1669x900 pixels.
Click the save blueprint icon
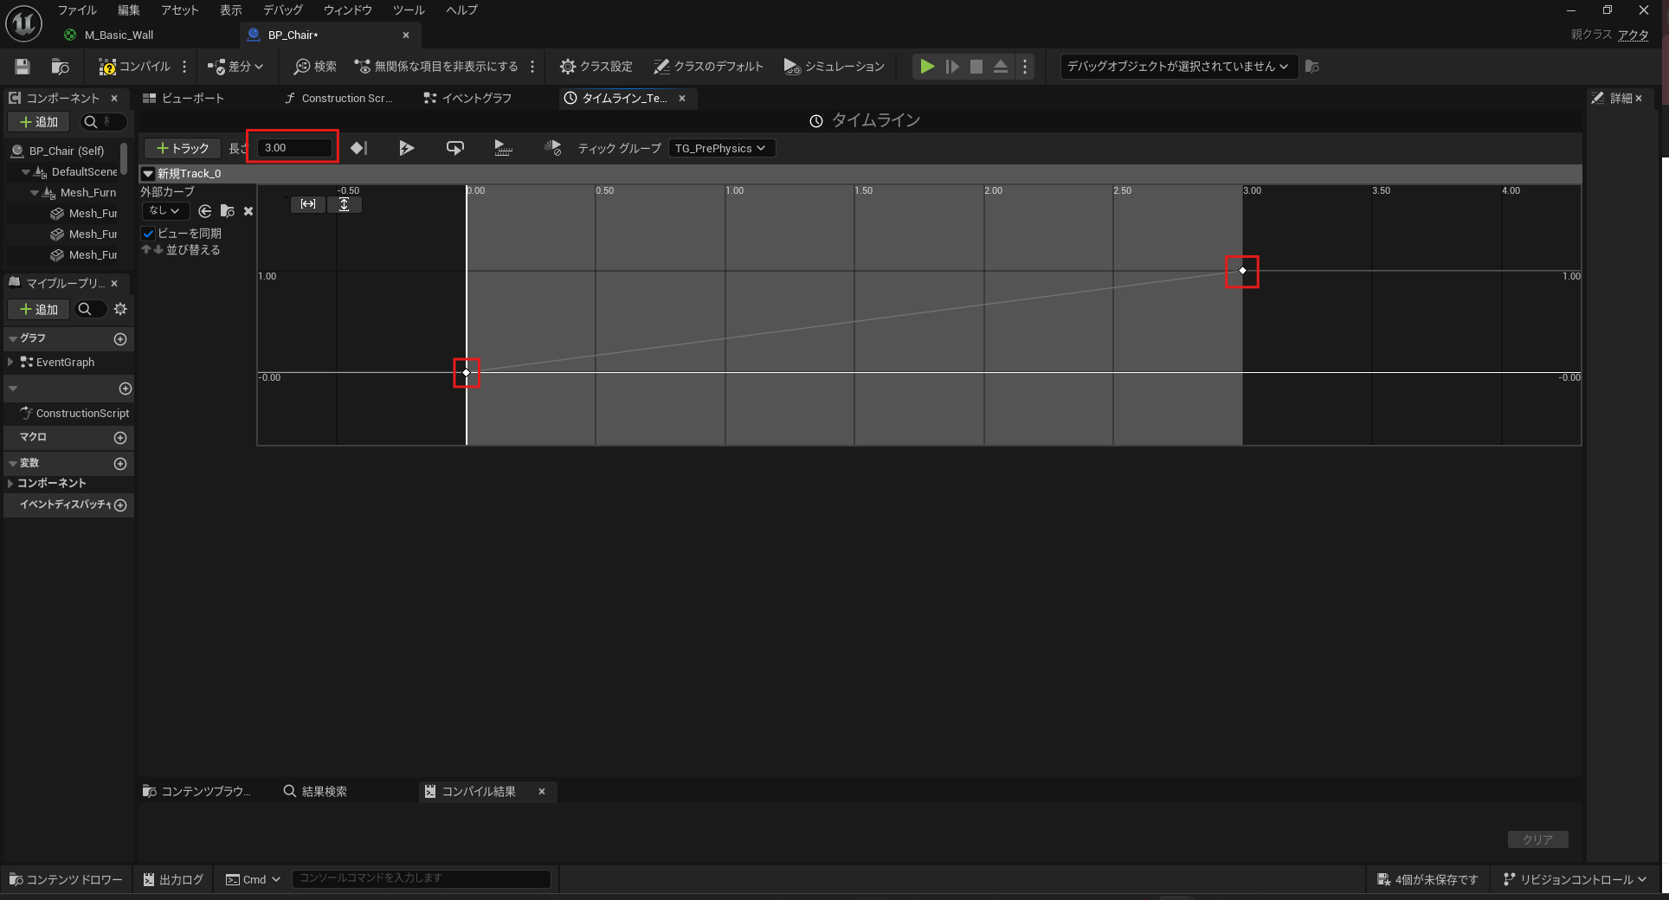23,67
